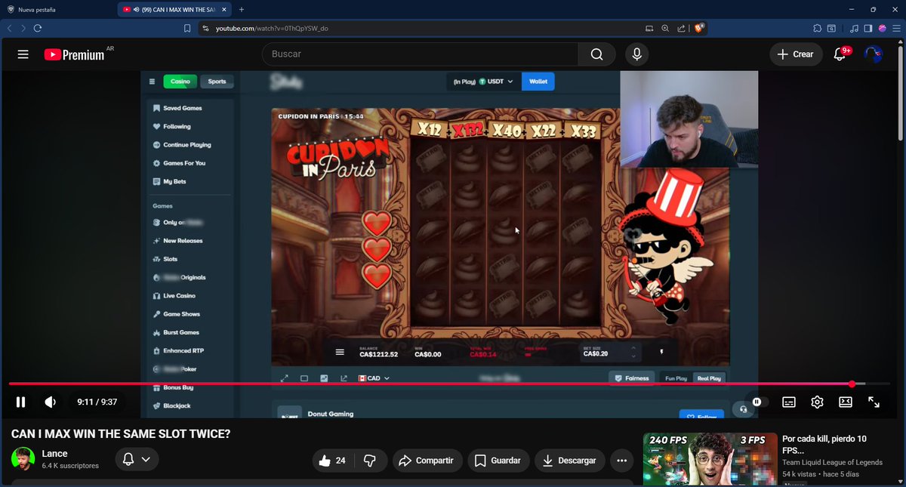Image resolution: width=906 pixels, height=487 pixels.
Task: Toggle the browser sidebar panel icon
Action: coord(867,28)
